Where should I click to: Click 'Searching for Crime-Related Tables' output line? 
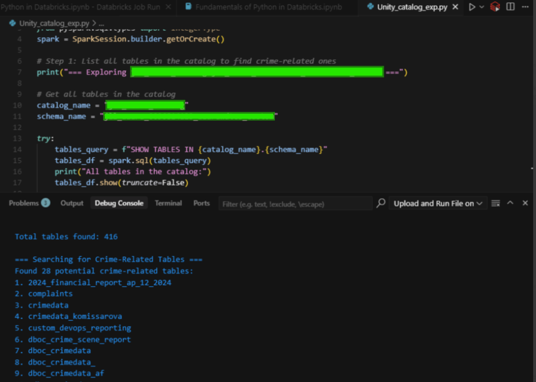(x=108, y=259)
